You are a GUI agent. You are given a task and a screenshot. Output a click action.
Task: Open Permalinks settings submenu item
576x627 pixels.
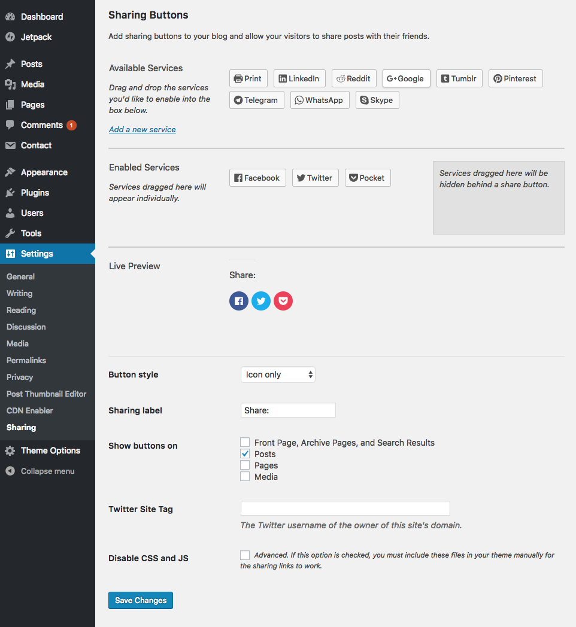26,361
